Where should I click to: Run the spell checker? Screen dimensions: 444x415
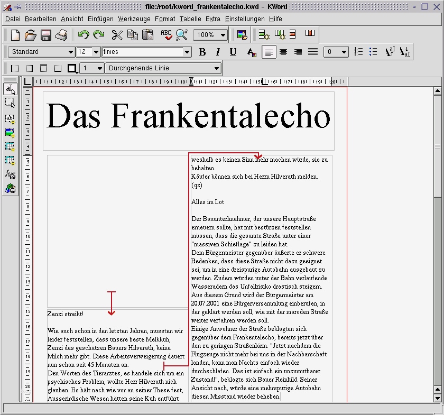tap(165, 34)
